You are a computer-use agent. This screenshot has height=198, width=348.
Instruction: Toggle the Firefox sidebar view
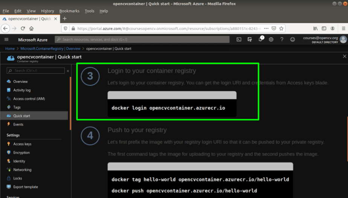click(x=324, y=28)
